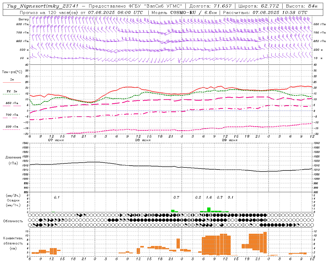
Task: Select the Td 2м dew point legend label
Action: point(12,91)
